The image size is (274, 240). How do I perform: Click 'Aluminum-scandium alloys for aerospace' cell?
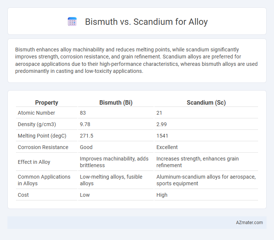click(x=206, y=180)
